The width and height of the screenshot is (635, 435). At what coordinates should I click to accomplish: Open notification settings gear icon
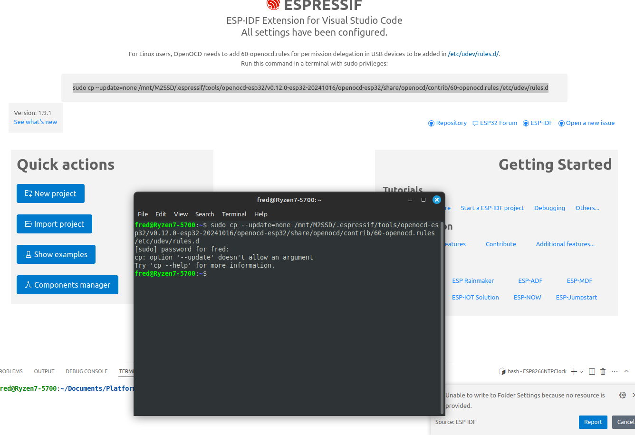click(623, 395)
